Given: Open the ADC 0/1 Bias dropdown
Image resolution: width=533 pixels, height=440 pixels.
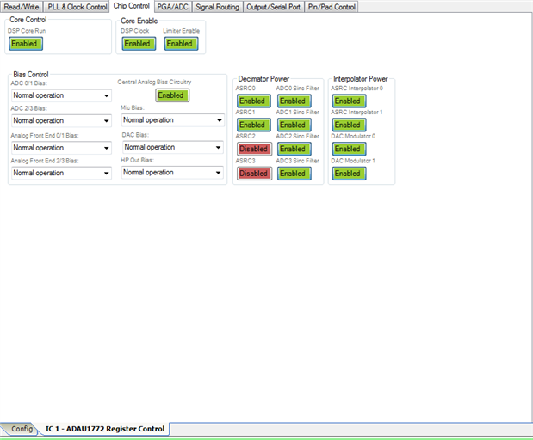Looking at the screenshot, I should [61, 95].
